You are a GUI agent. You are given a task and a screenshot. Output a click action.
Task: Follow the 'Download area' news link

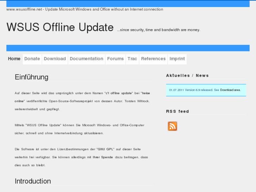[x=230, y=90]
